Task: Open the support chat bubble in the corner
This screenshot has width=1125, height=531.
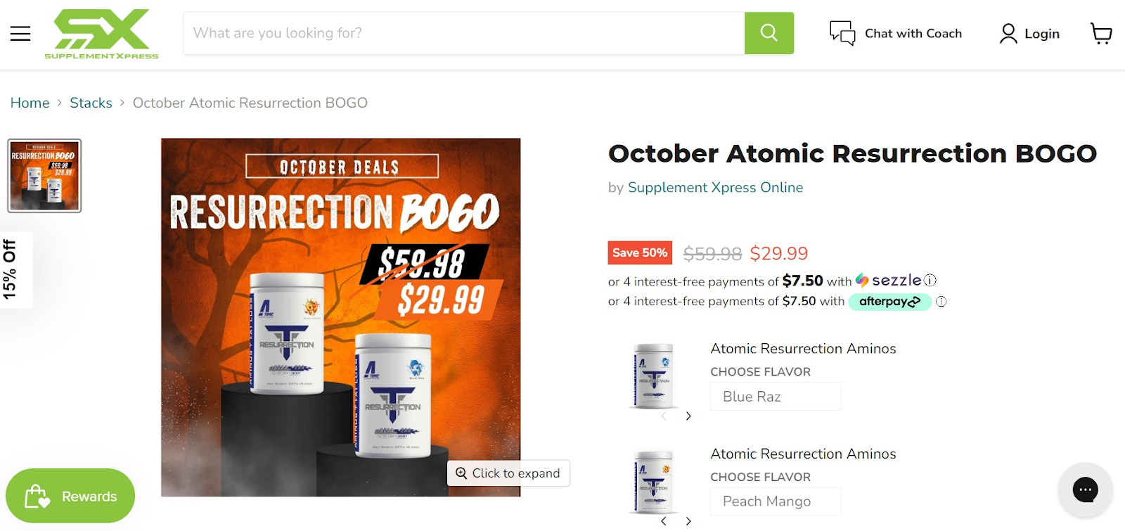Action: [x=1086, y=490]
